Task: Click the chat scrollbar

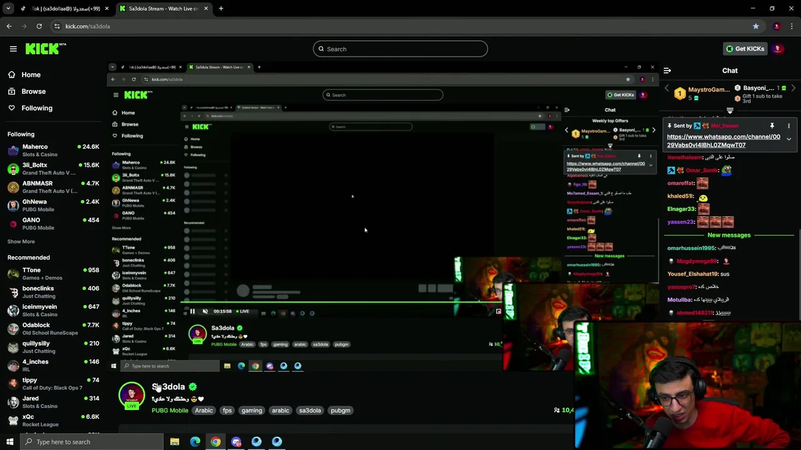Action: point(799,275)
